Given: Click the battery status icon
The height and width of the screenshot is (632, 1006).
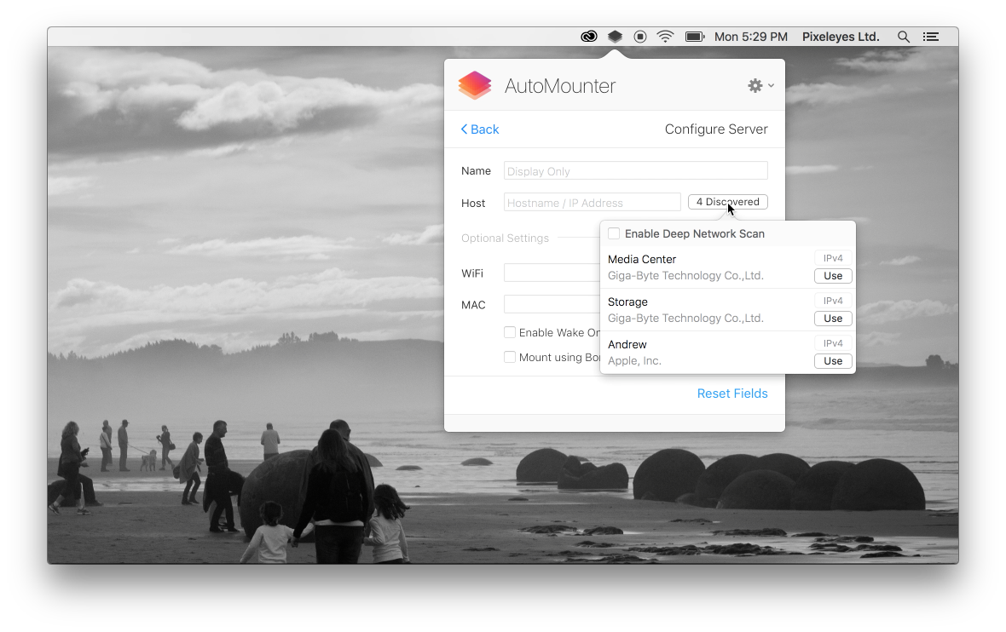Looking at the screenshot, I should (x=692, y=36).
